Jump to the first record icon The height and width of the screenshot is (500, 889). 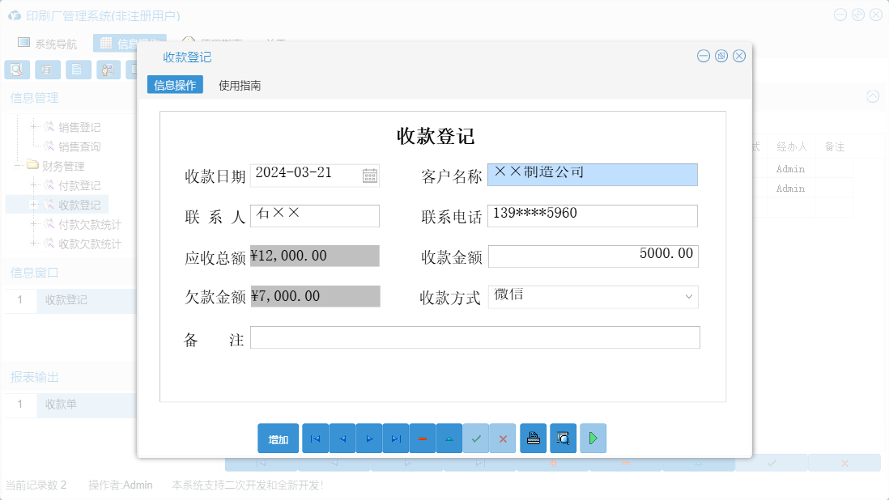[315, 438]
